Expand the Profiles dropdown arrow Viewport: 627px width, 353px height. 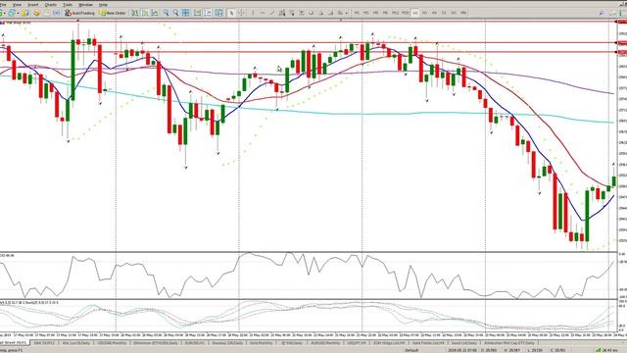pos(18,13)
